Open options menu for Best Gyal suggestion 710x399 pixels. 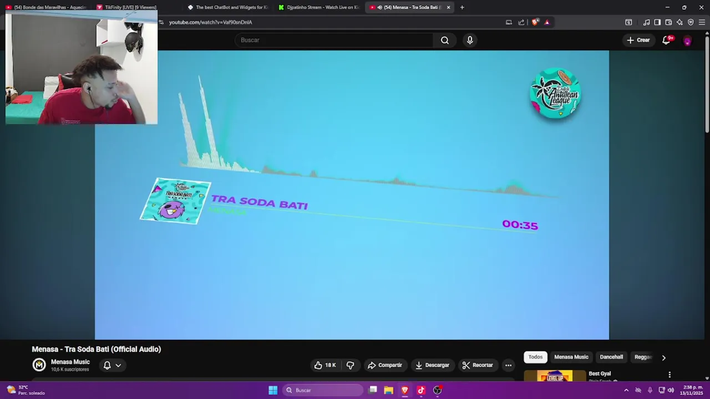670,375
